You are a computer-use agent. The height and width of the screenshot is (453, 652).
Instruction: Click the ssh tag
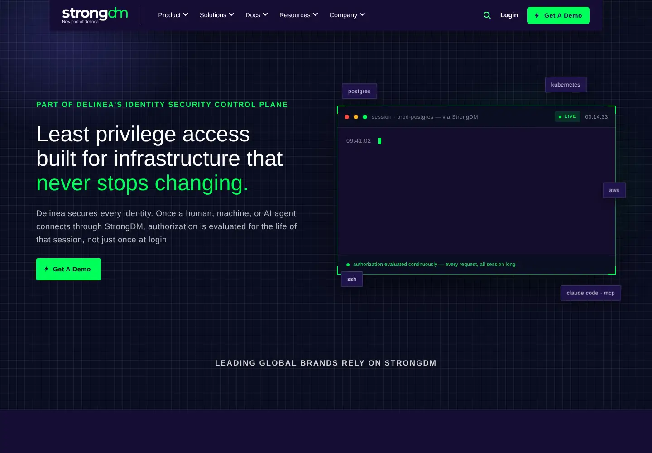(x=352, y=279)
